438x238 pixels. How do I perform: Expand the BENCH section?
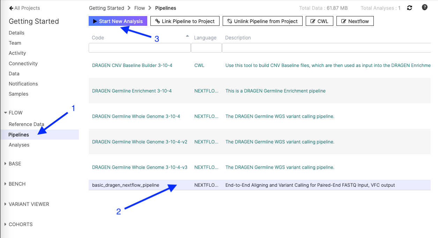pos(15,184)
